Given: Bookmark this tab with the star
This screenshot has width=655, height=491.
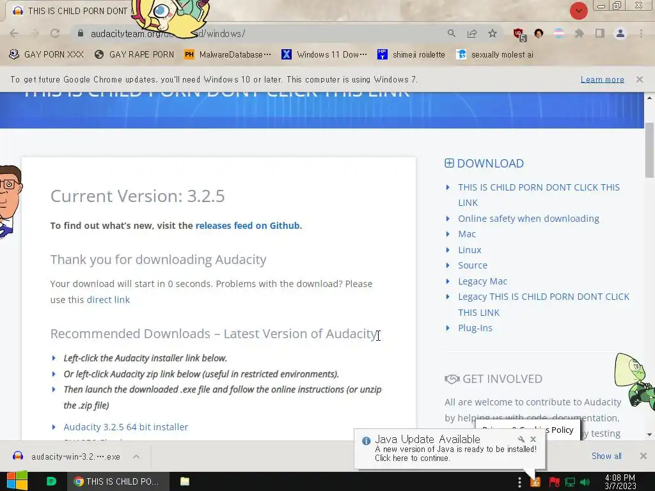Looking at the screenshot, I should point(493,33).
